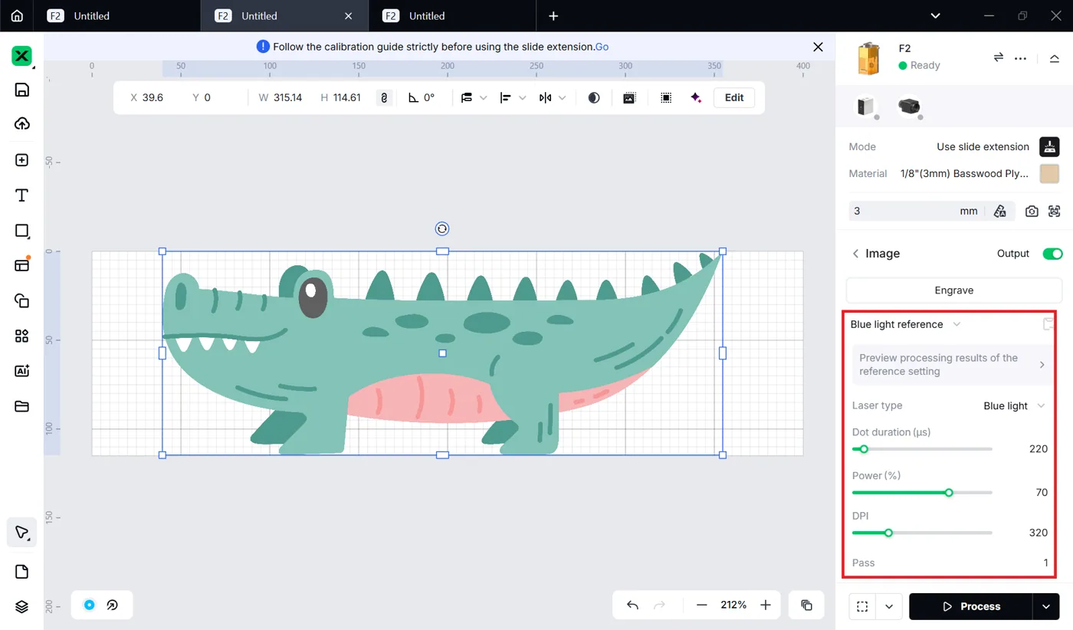Screen dimensions: 1073x630
Task: Click the material thickness input field
Action: [915, 211]
